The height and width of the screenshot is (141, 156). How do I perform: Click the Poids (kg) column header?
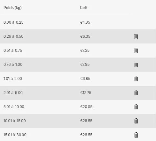(x=12, y=8)
